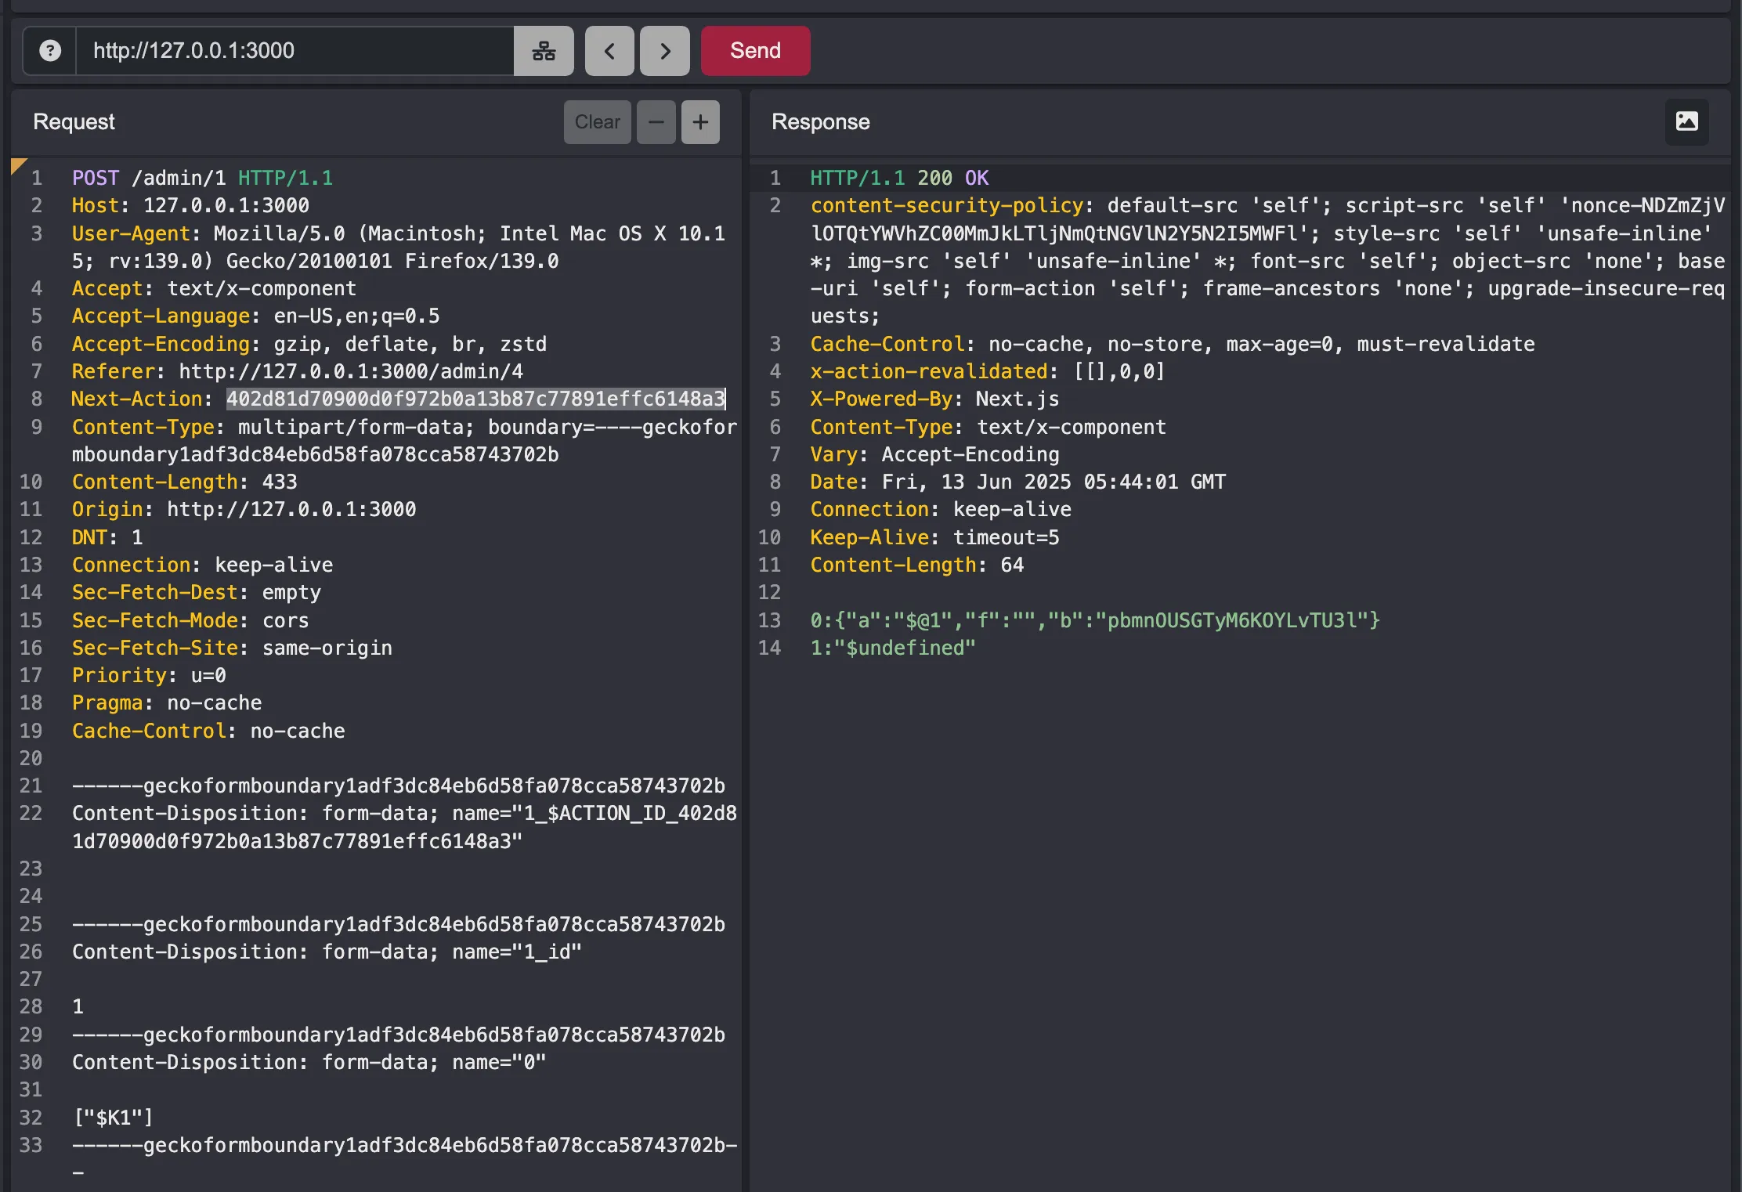Click the x-action-revalidated response header
The image size is (1742, 1192).
[x=928, y=371]
